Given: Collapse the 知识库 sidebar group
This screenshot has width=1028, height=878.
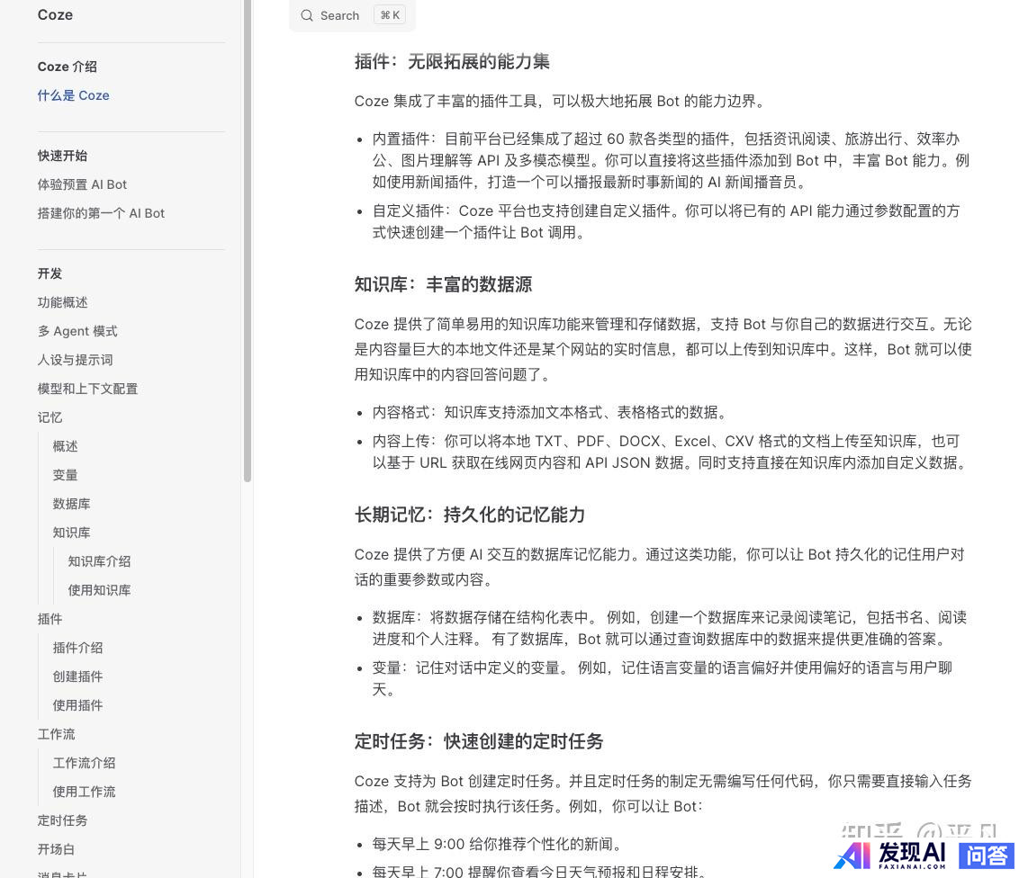Looking at the screenshot, I should 72,533.
